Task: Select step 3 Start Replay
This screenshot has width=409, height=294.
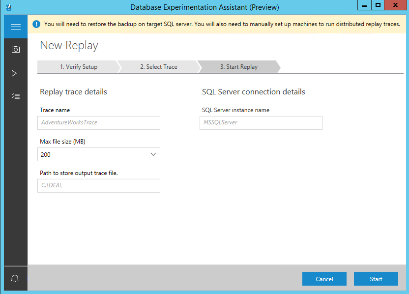Action: tap(238, 67)
